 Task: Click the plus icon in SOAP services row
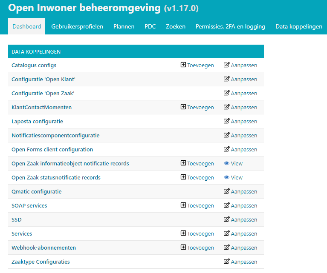183,205
